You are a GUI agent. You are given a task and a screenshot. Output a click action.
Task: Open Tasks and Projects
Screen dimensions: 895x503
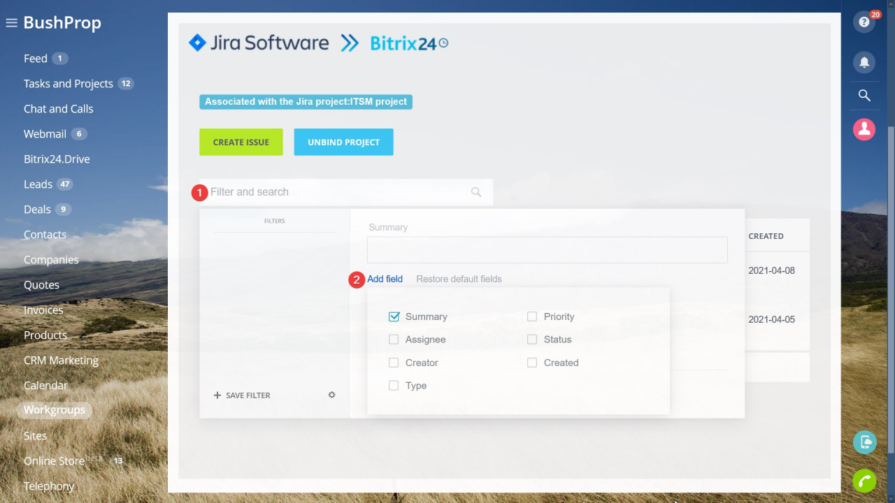coord(69,84)
